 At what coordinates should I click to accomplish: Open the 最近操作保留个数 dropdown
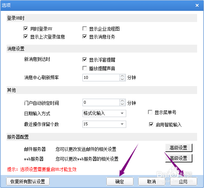coord(104,124)
